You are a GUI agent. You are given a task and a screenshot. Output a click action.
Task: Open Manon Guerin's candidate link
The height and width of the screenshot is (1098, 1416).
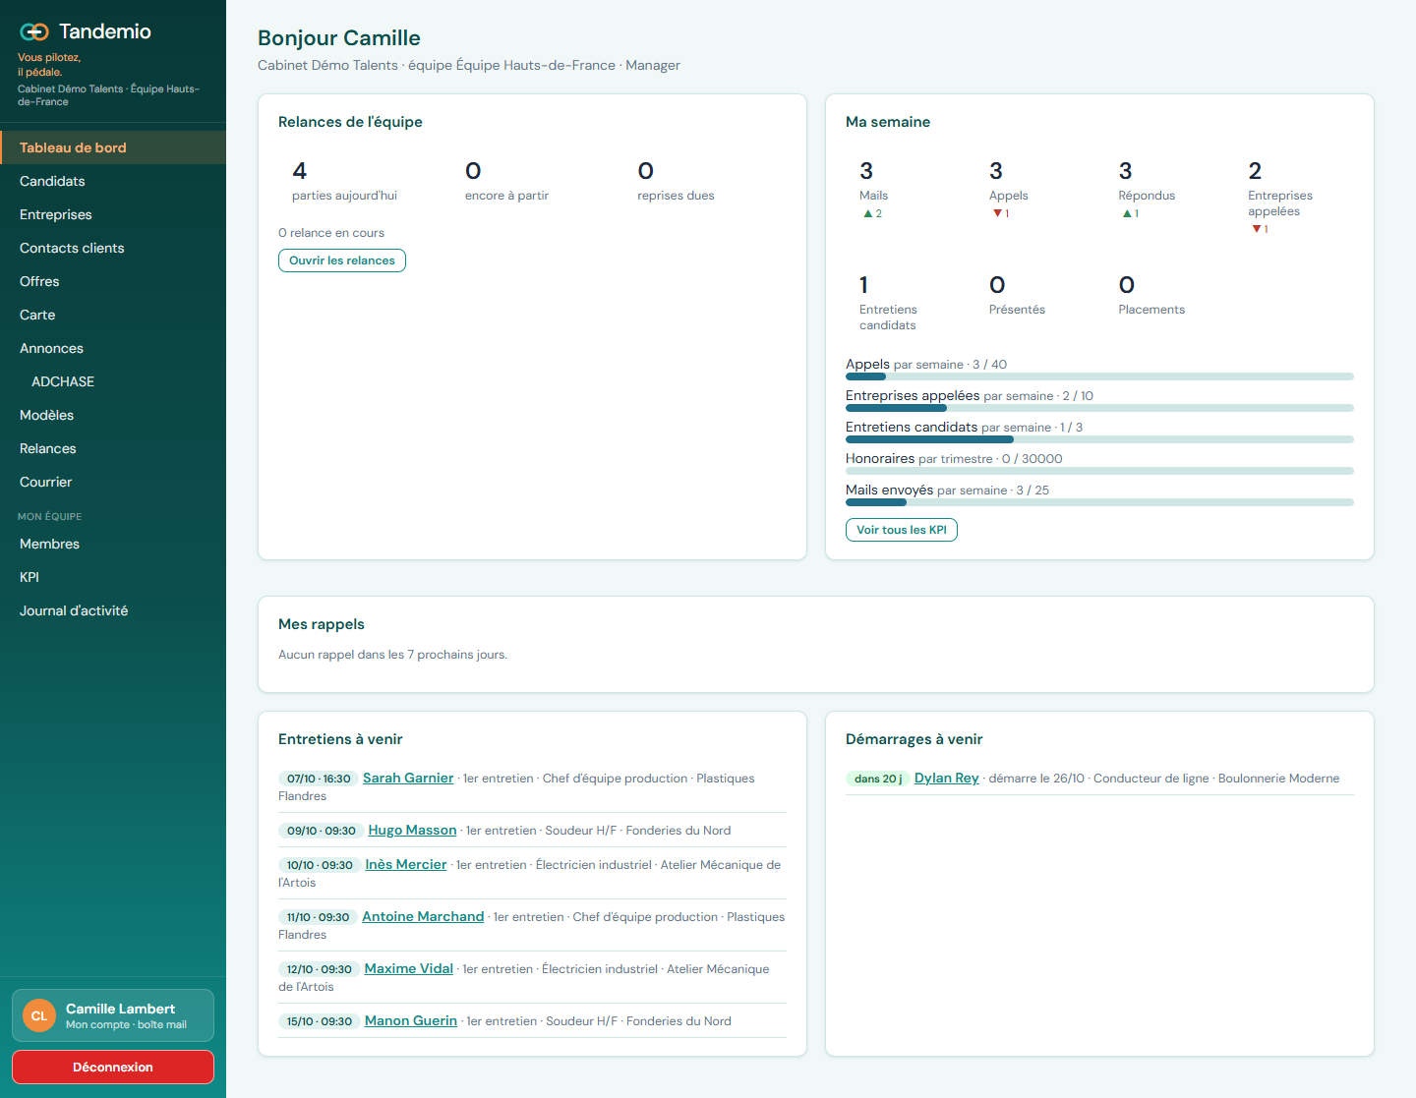(411, 1020)
